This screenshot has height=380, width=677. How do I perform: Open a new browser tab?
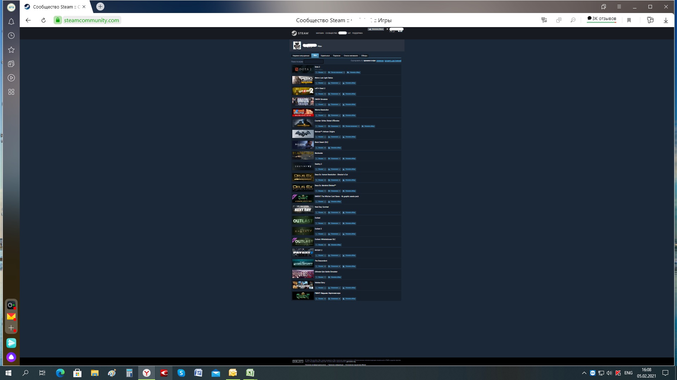pos(100,6)
